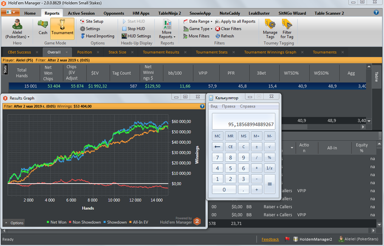This screenshot has height=246, width=384.
Task: Click the stats table scroll-up arrow
Action: pyautogui.click(x=369, y=66)
